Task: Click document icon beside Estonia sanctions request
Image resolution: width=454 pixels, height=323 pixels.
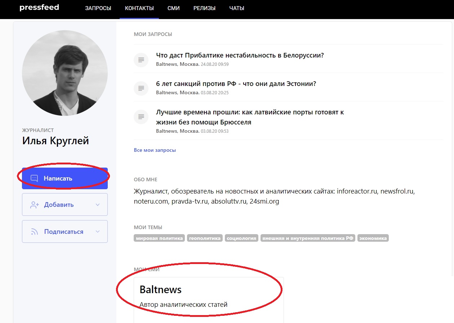Action: [x=141, y=88]
